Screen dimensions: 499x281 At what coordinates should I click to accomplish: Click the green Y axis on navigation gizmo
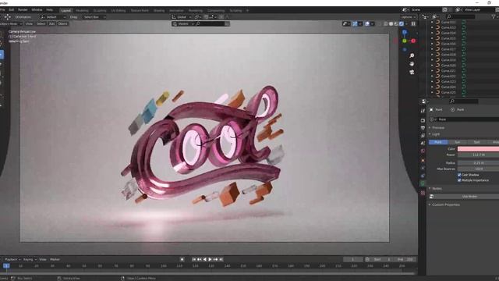click(x=405, y=41)
